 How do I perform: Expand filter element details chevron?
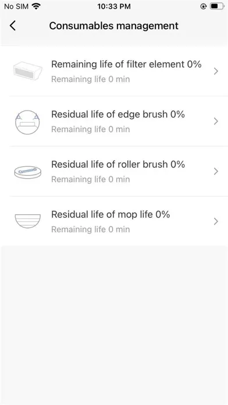216,72
